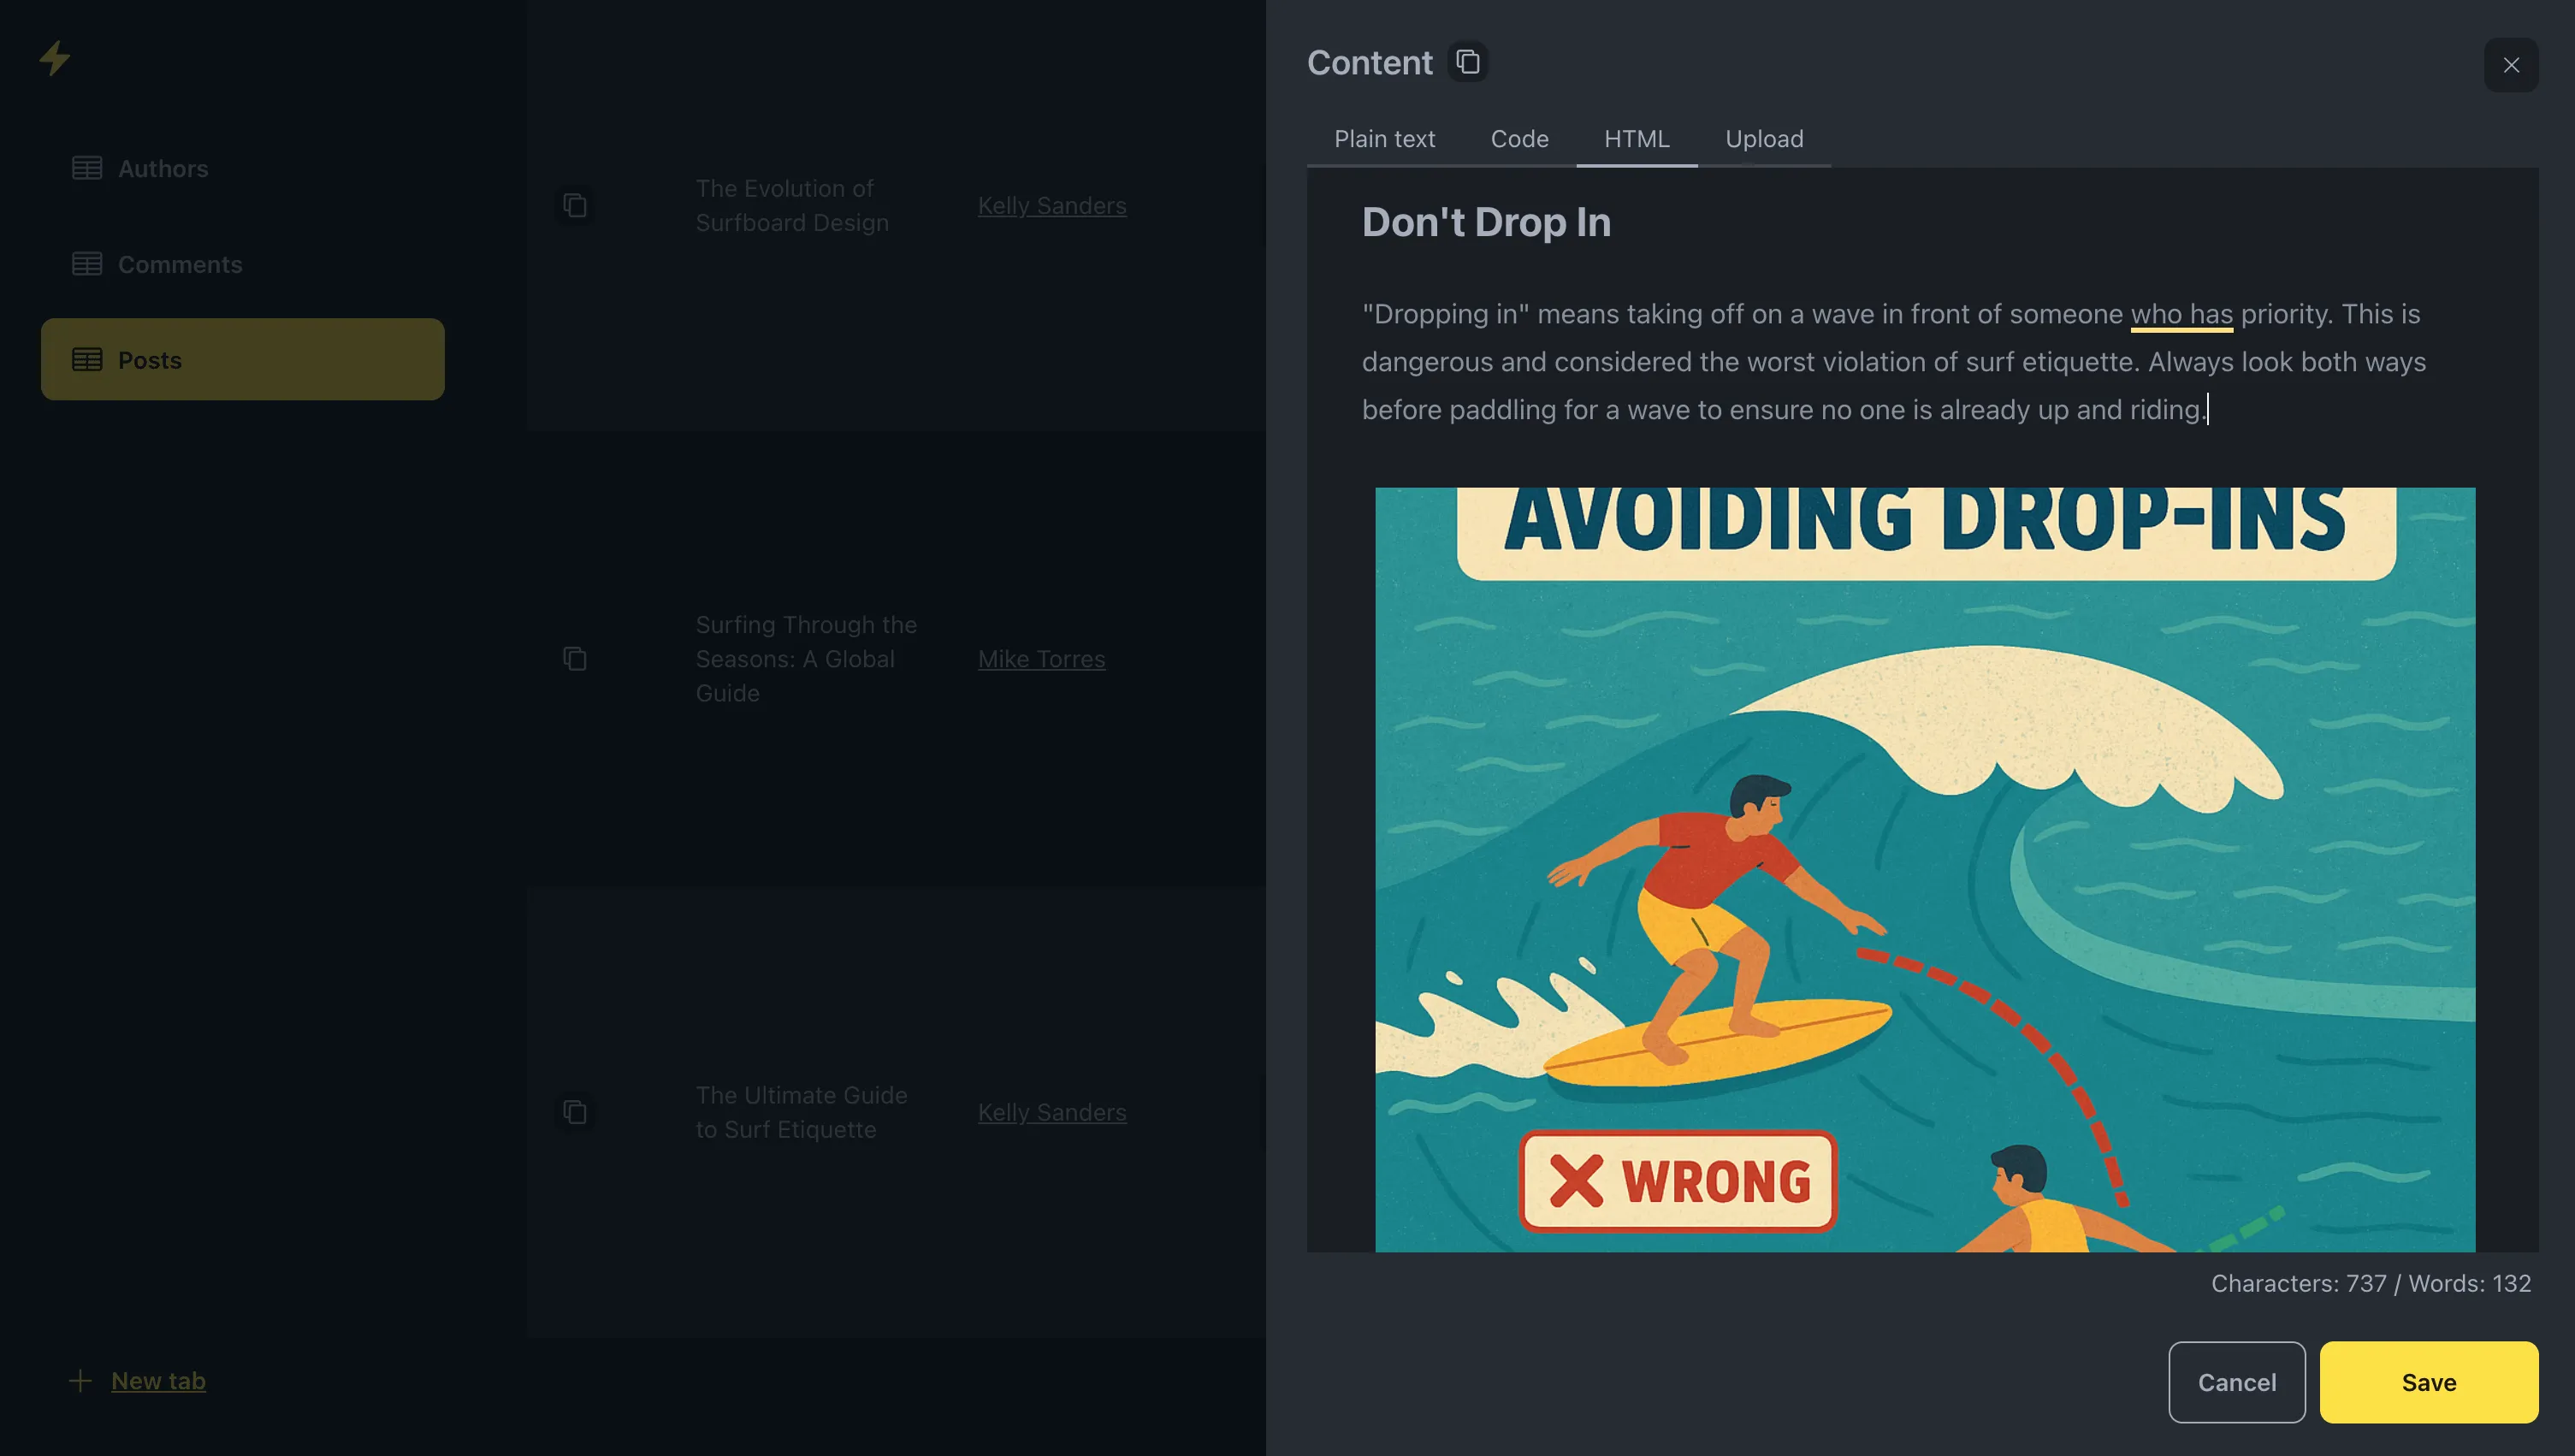2575x1456 pixels.
Task: Click the table icon beside Posts
Action: (x=86, y=359)
